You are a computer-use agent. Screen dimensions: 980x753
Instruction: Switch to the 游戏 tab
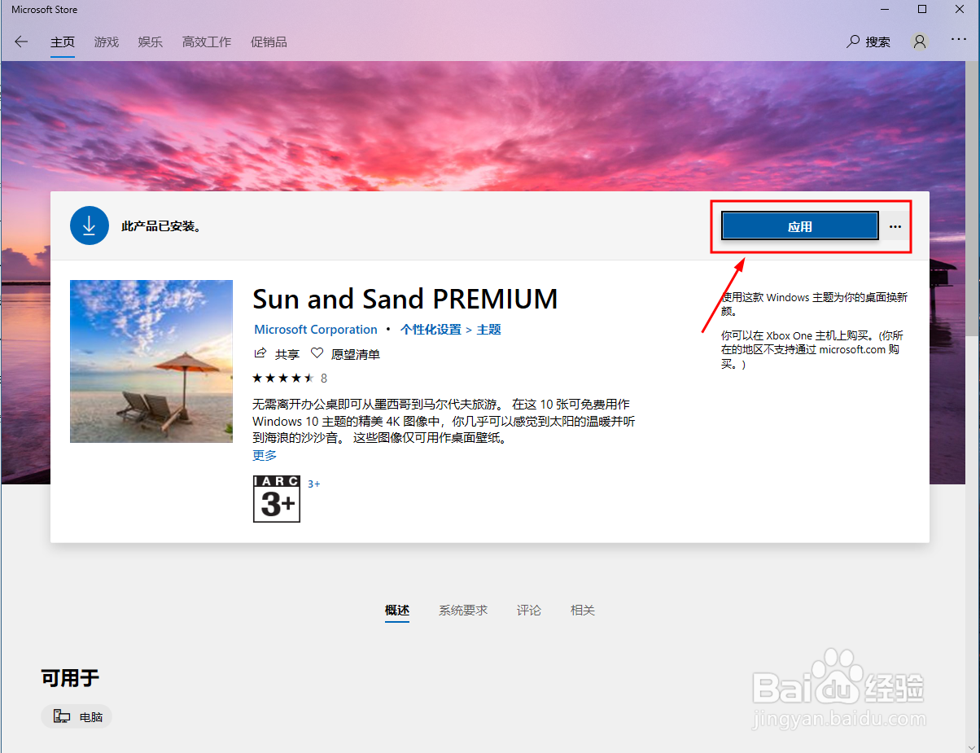tap(106, 42)
